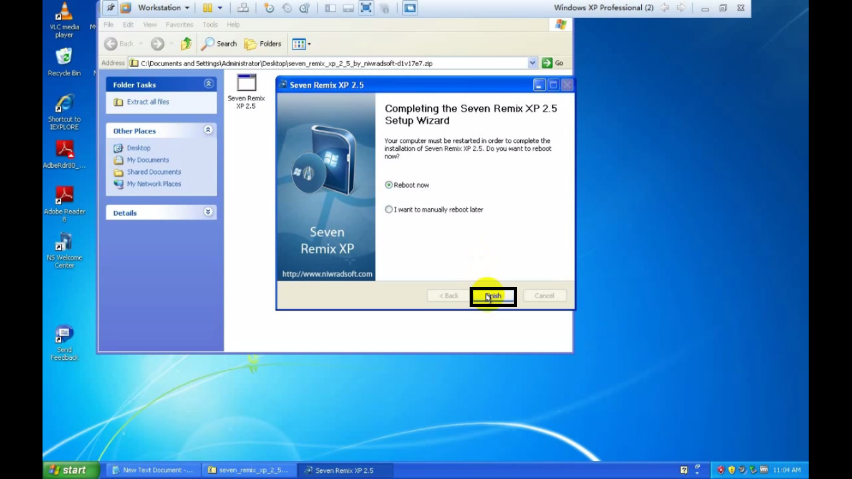Open the Workstation menu dropdown
This screenshot has width=852, height=479.
pos(161,7)
